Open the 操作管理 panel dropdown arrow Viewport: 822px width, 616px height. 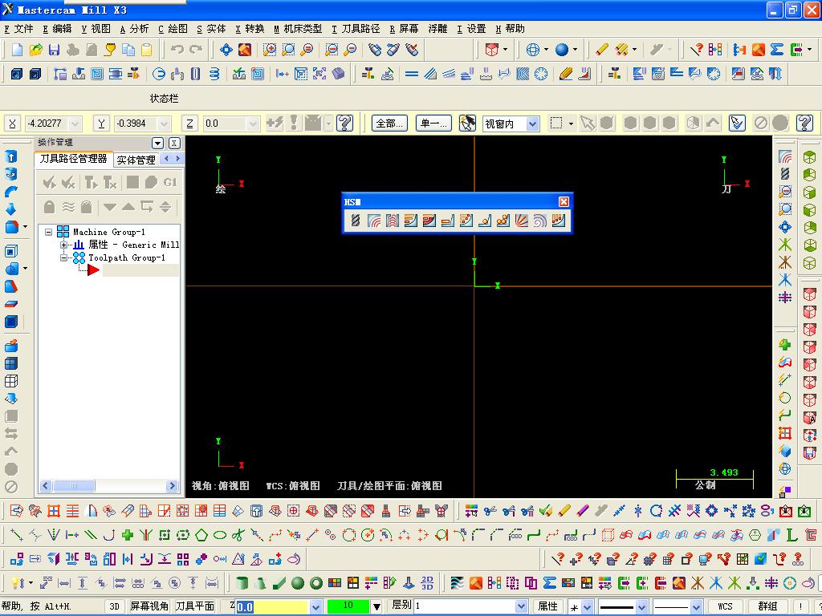click(x=158, y=143)
